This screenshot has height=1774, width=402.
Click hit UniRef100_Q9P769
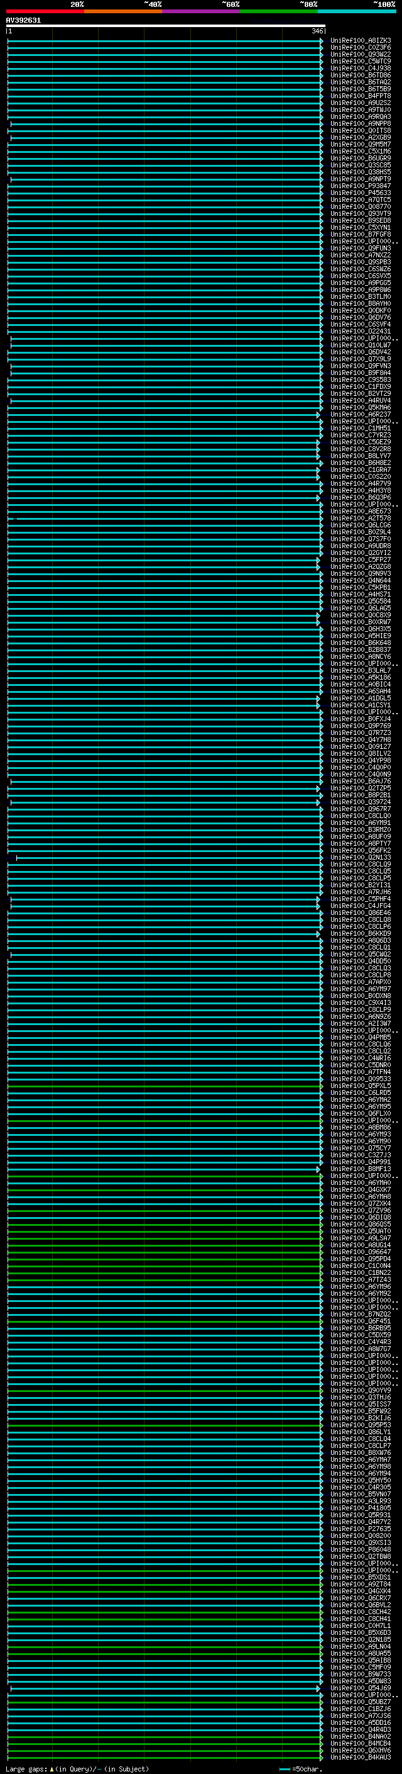coord(361,726)
